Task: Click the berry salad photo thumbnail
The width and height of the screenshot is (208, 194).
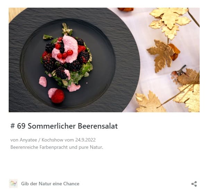Action: click(x=104, y=60)
